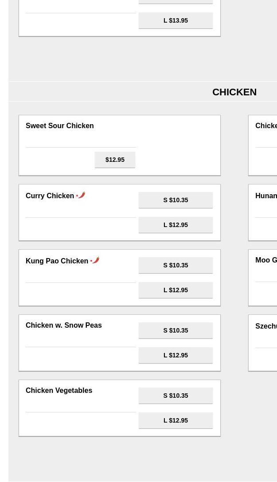This screenshot has height=482, width=277.
Task: Add Sweet Sour Chicken for $12.95
Action: pyautogui.click(x=115, y=160)
